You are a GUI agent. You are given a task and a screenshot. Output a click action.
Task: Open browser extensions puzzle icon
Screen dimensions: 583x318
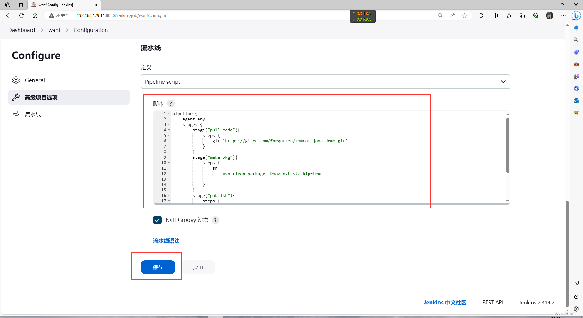click(481, 15)
